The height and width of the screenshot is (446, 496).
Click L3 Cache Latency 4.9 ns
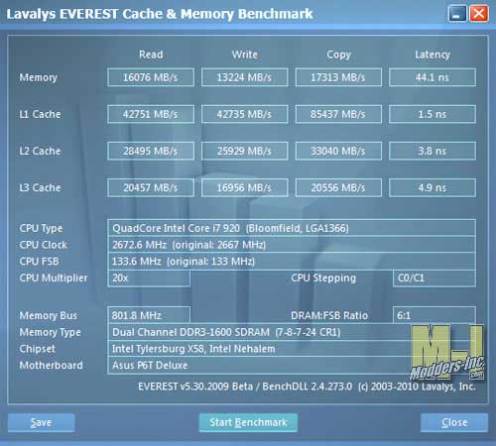pyautogui.click(x=433, y=187)
